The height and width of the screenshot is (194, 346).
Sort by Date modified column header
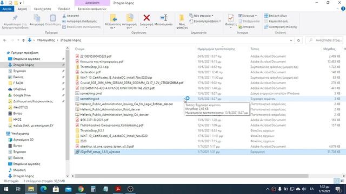[x=216, y=49]
